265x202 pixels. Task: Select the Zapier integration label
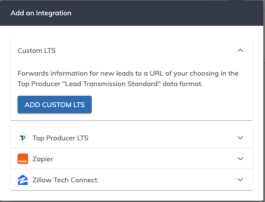43,159
